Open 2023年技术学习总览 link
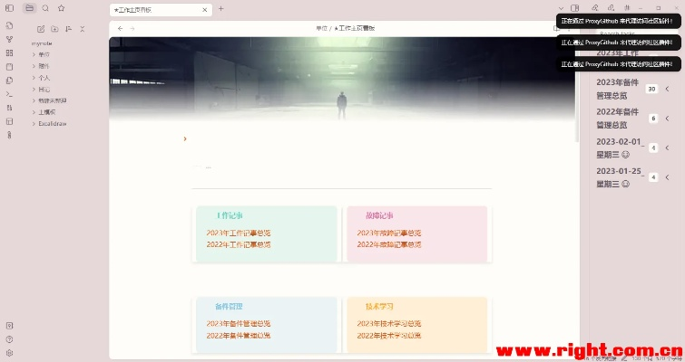This screenshot has height=362, width=685. [x=389, y=324]
